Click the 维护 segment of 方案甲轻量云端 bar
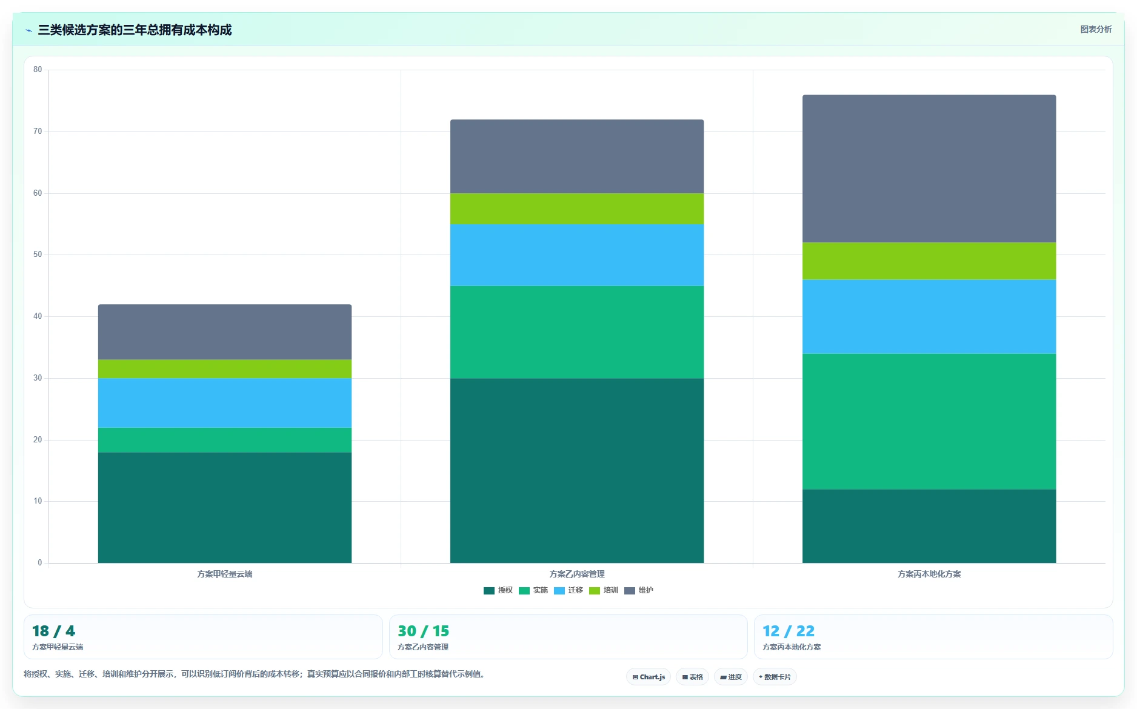 225,332
